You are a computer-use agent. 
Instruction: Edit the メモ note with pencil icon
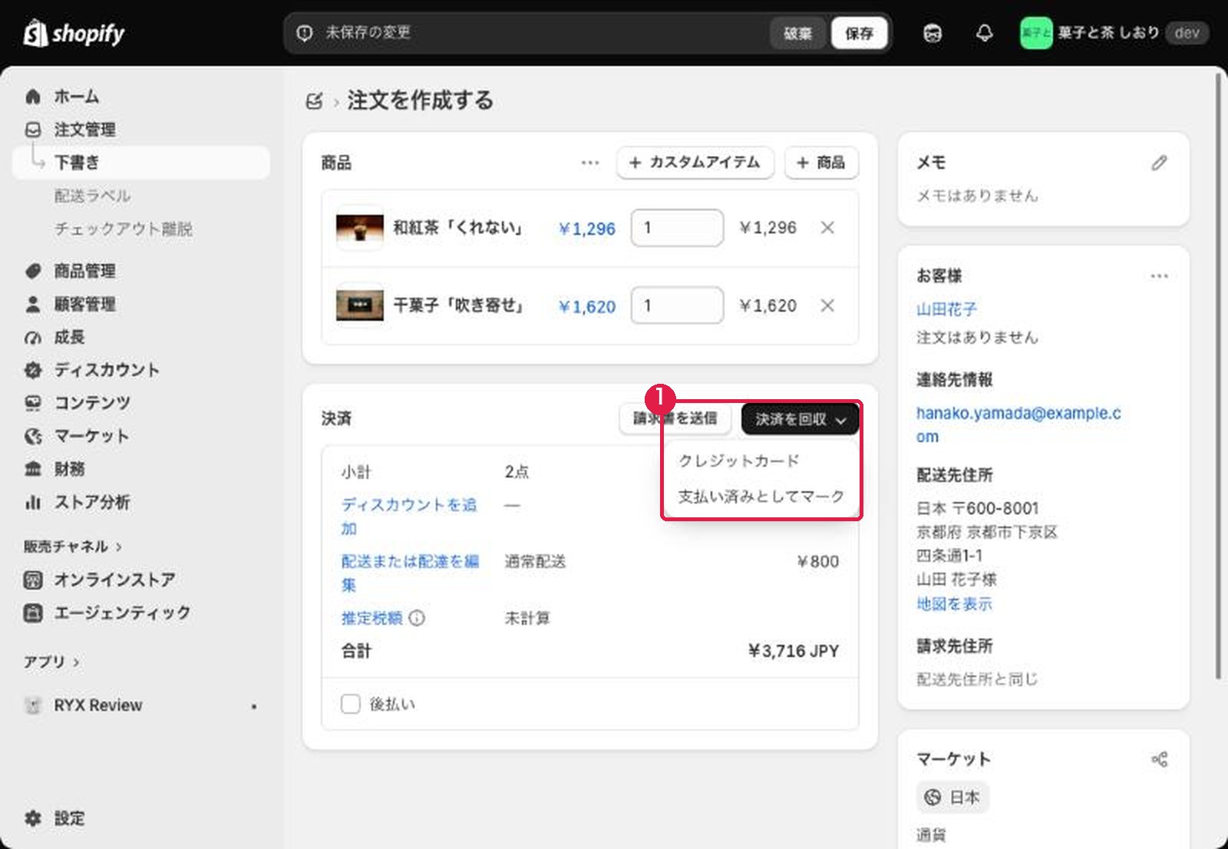pos(1159,163)
